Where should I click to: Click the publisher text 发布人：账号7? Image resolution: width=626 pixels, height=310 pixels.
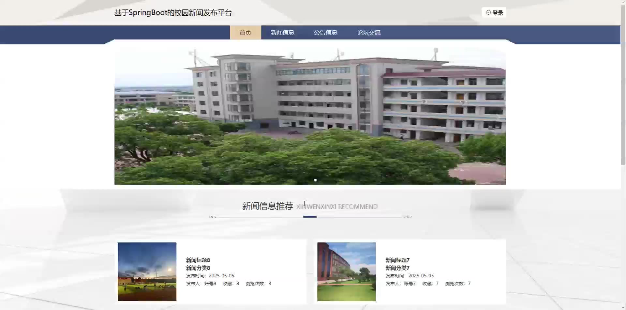tap(400, 284)
